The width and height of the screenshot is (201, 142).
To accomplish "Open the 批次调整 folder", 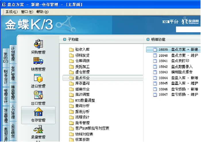I will pyautogui.click(x=79, y=95).
